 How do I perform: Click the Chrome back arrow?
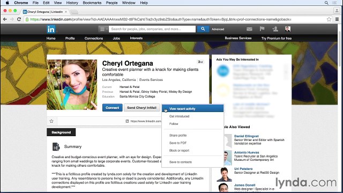pos(5,19)
